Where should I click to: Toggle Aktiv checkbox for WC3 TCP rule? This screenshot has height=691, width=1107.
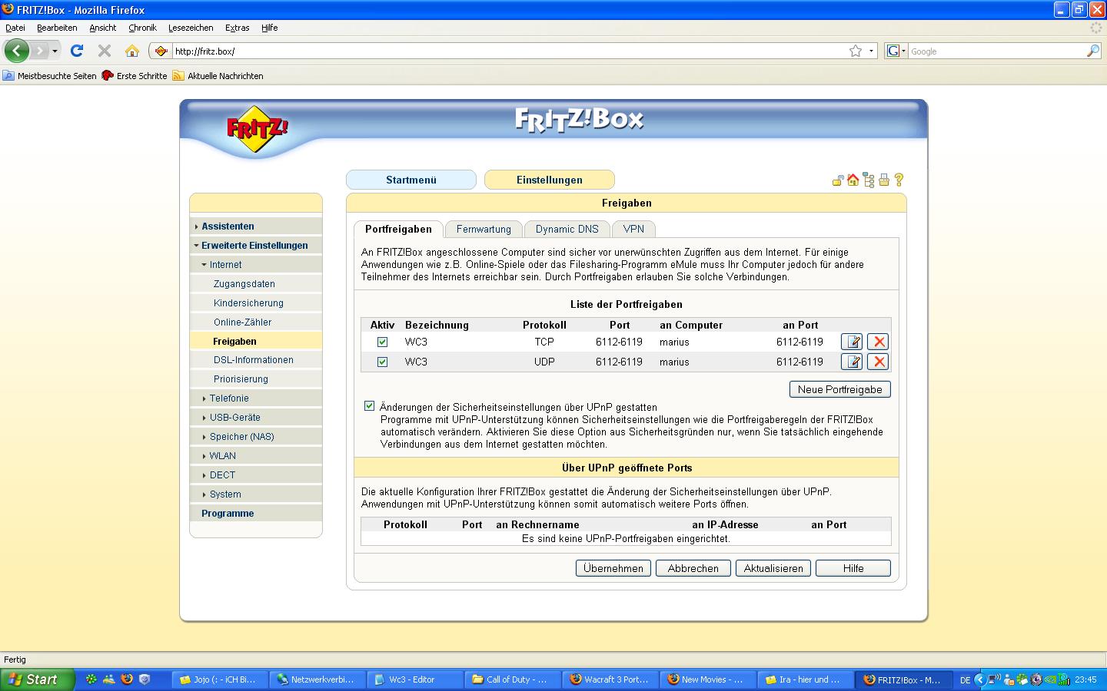(382, 342)
